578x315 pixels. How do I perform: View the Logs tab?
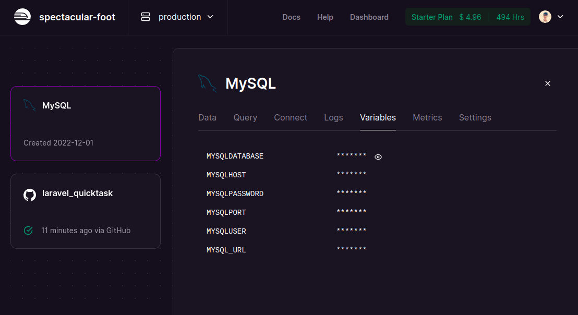pyautogui.click(x=333, y=117)
